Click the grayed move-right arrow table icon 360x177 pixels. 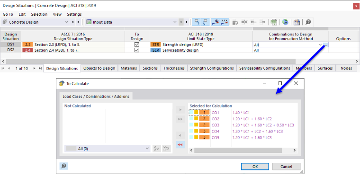pos(262,22)
